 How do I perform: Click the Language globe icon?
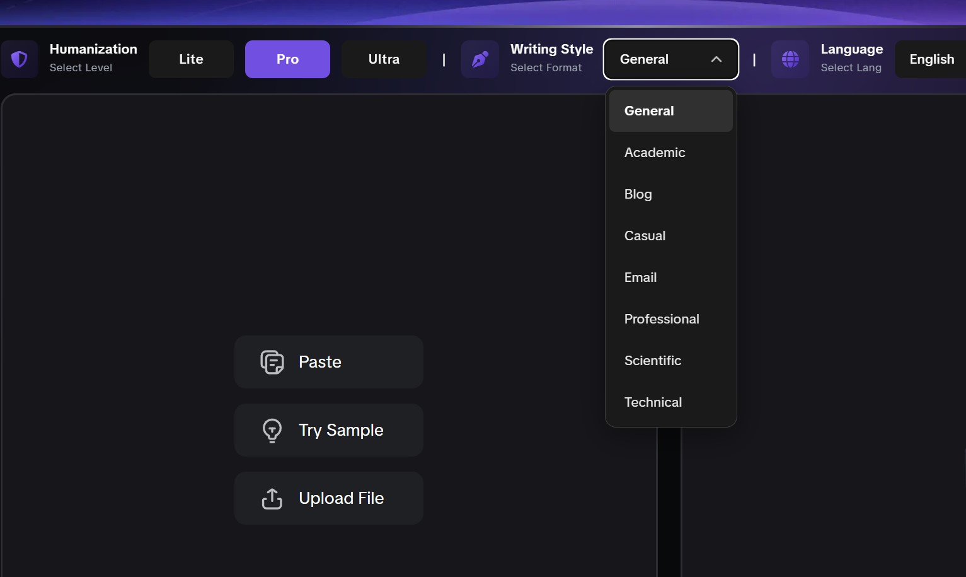click(790, 59)
